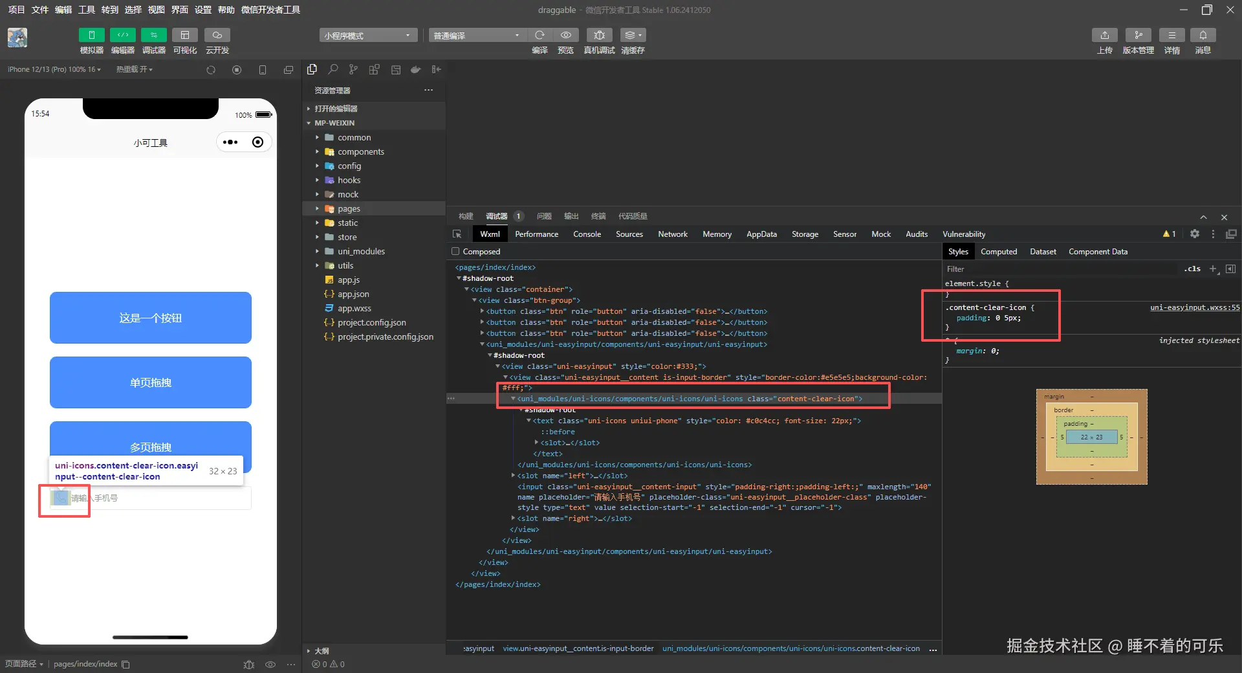This screenshot has height=673, width=1242.
Task: Toggle the simulator (模拟器) panel button
Action: tap(91, 35)
